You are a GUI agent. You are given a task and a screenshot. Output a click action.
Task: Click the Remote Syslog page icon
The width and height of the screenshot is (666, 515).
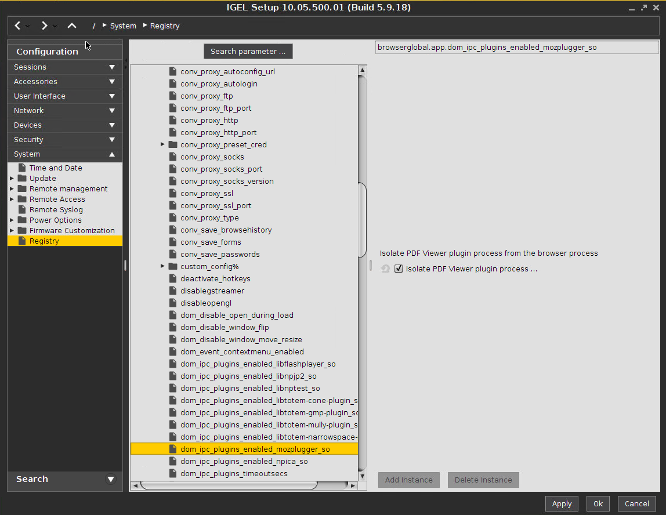[x=22, y=209]
